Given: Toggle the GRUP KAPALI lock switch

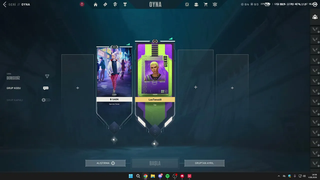Looking at the screenshot, I should 46,100.
